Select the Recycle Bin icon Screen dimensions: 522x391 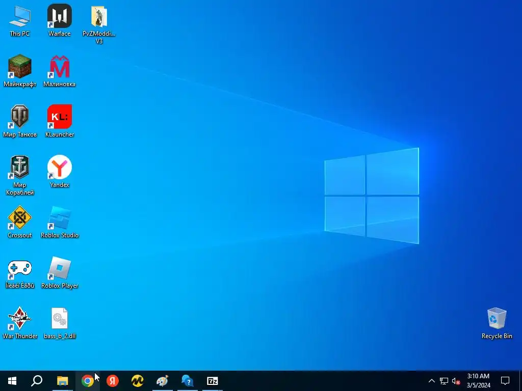click(497, 323)
